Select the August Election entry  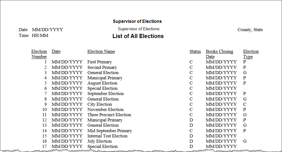[x=102, y=83]
